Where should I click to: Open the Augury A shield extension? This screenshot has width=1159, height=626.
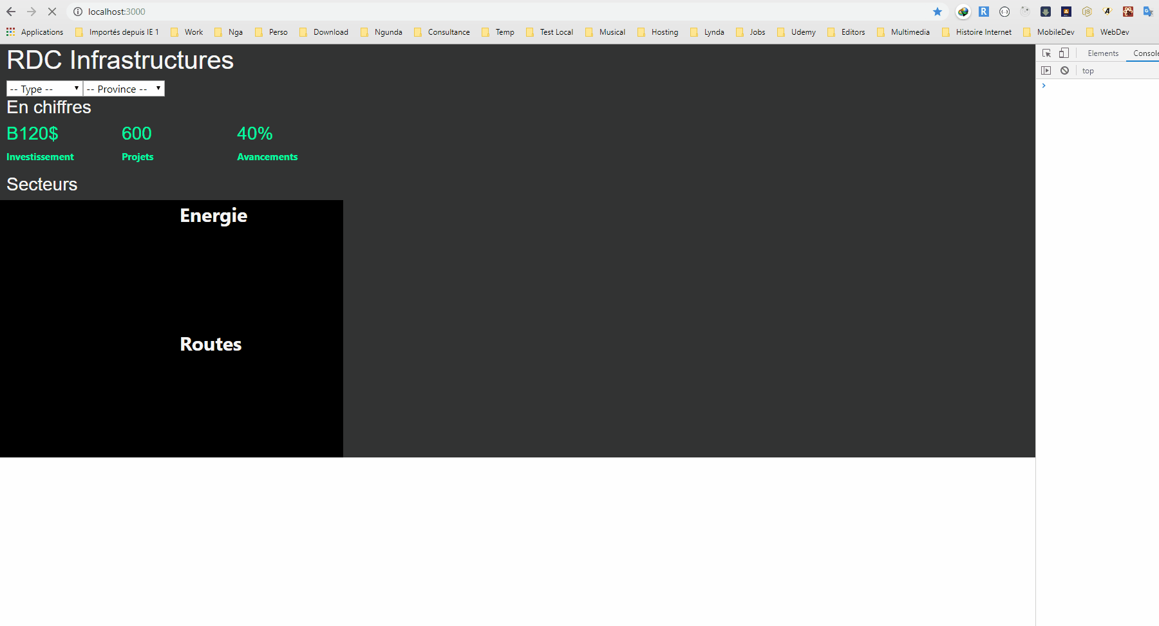click(1107, 12)
